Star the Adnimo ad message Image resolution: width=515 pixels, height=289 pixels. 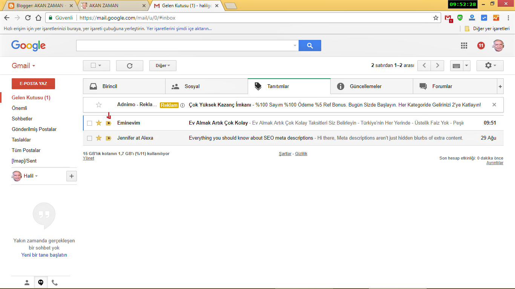coord(99,105)
